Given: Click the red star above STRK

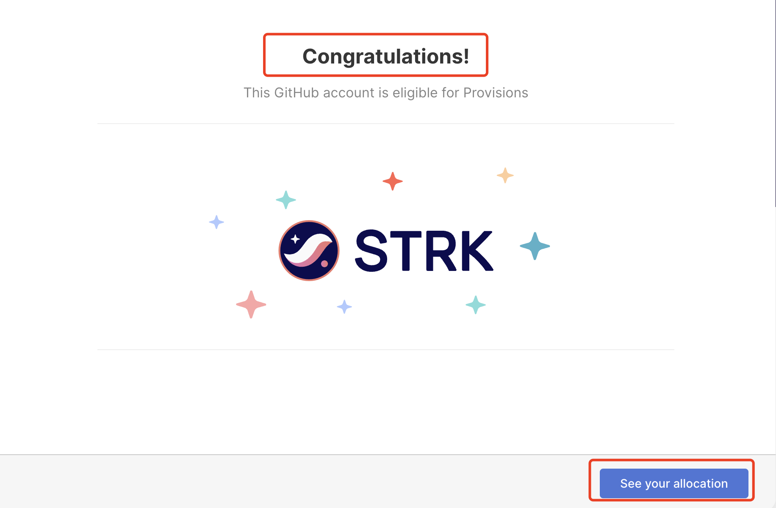Looking at the screenshot, I should [393, 181].
